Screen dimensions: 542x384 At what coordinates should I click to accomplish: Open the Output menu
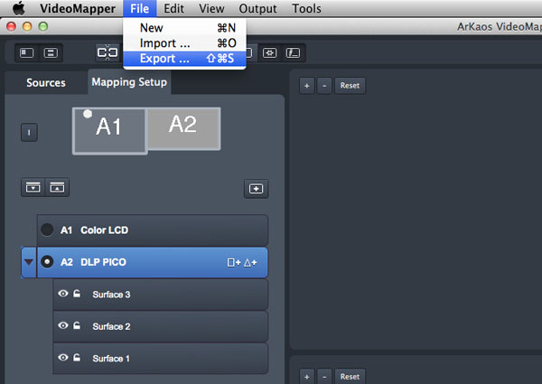[x=257, y=8]
